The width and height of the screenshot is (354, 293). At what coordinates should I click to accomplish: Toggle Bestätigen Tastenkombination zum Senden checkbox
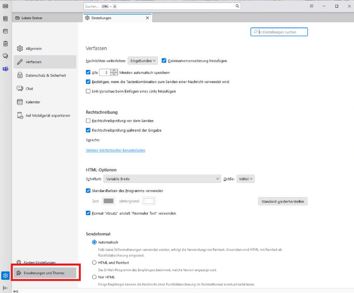pos(88,82)
